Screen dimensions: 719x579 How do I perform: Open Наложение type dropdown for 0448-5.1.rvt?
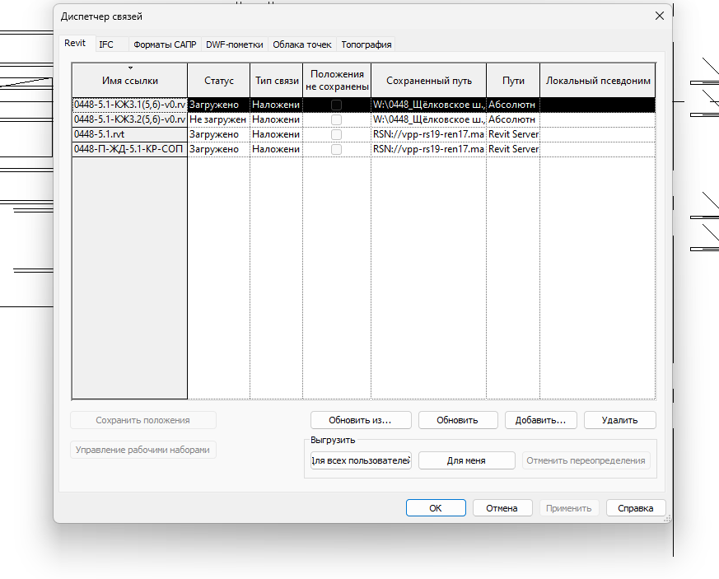(x=277, y=134)
